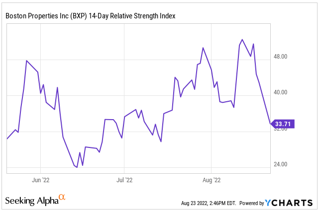The image size is (321, 212).
Task: Click the YCharts logo
Action: [x=289, y=203]
